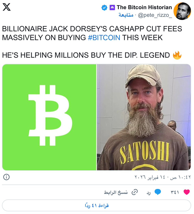
Task: Click the ٣٤١ likes count
Action: point(175,192)
